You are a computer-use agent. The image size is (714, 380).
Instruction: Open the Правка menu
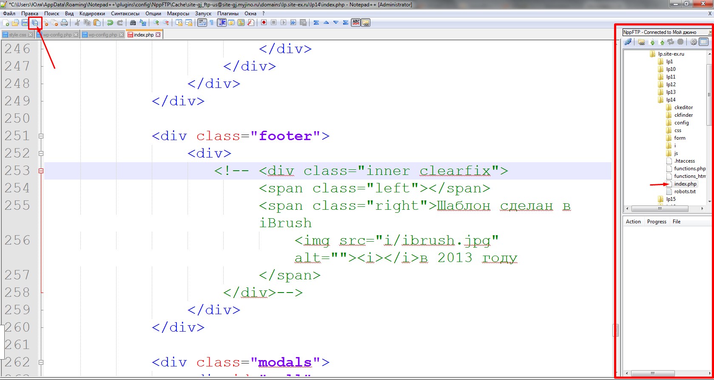30,14
